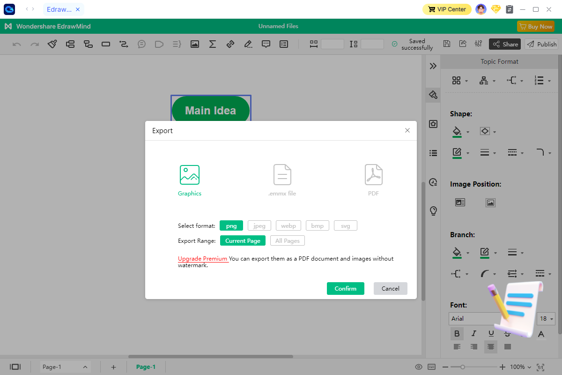The image size is (562, 375).
Task: Open the Outline panel in the sidebar
Action: tap(433, 152)
